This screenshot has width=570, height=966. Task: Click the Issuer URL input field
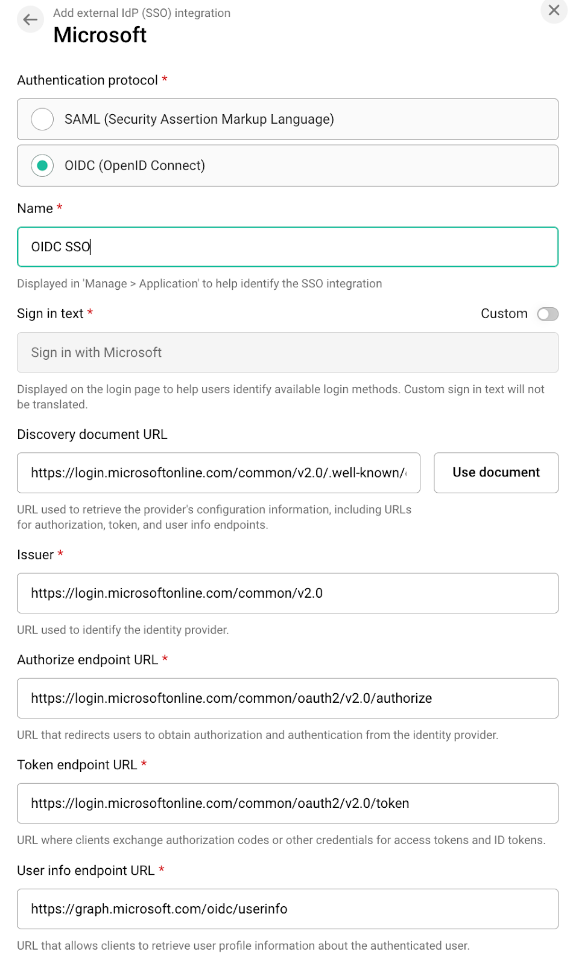tap(287, 593)
